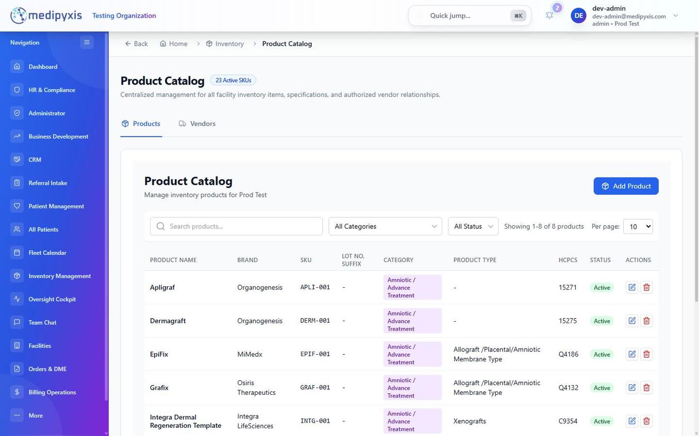699x436 pixels.
Task: Delete the Apligraf product
Action: [x=646, y=287]
